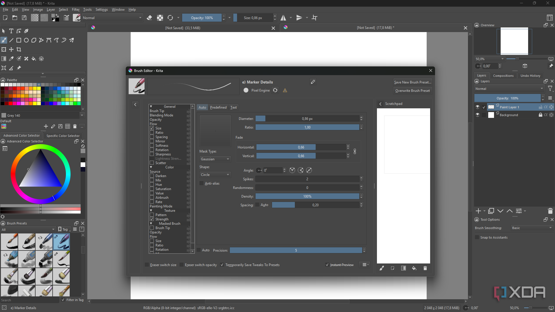Screen dimensions: 555x312
Task: Select the Fill (paint bucket) tool
Action: tap(34, 59)
